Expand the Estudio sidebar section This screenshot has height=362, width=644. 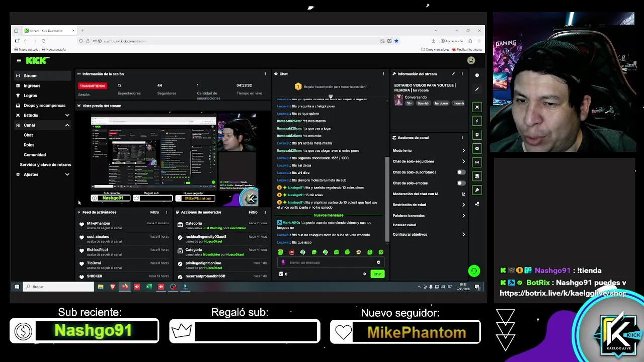pos(67,115)
